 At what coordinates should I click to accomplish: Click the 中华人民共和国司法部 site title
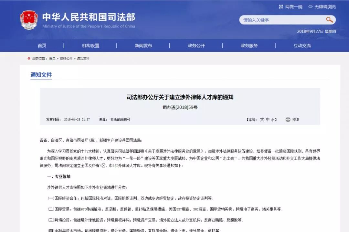tap(89, 17)
